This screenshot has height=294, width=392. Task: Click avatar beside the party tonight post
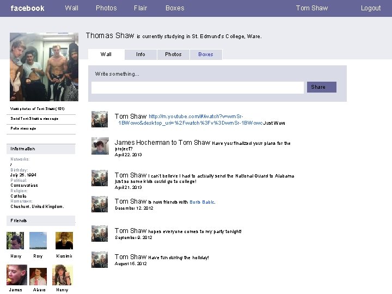tap(100, 234)
